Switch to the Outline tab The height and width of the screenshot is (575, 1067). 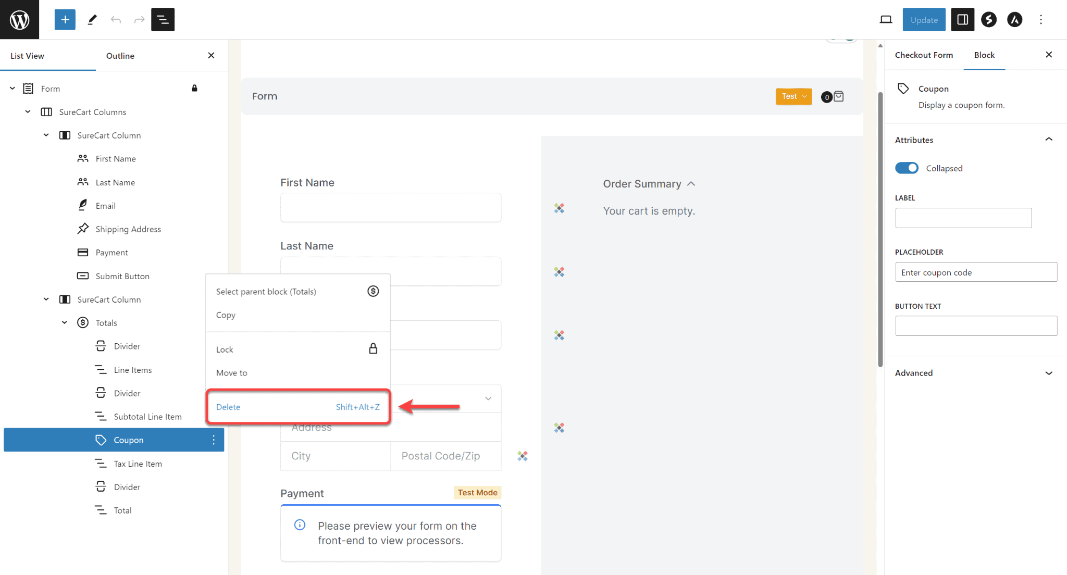[120, 56]
